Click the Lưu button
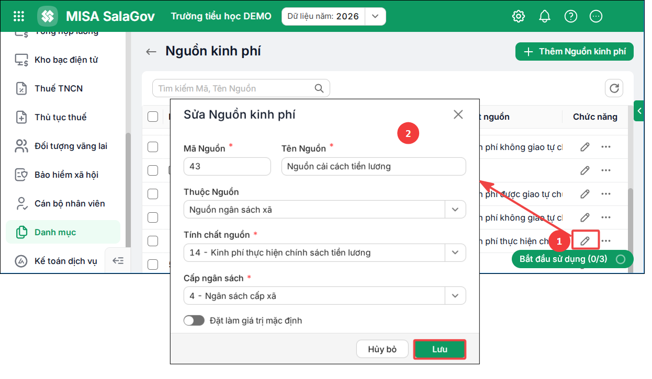This screenshot has width=652, height=379. [x=440, y=349]
